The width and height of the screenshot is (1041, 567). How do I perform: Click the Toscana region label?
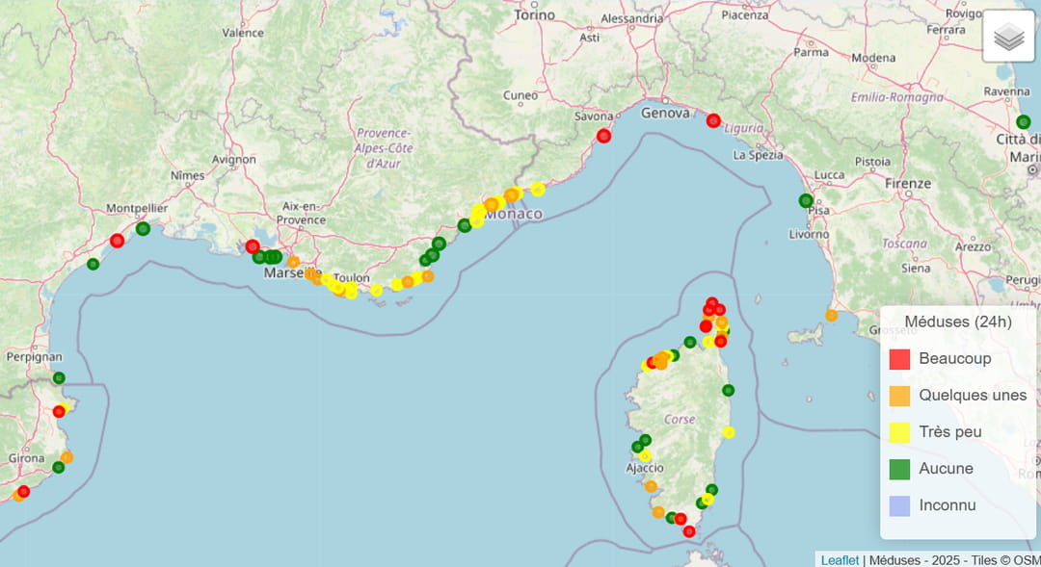coord(904,244)
